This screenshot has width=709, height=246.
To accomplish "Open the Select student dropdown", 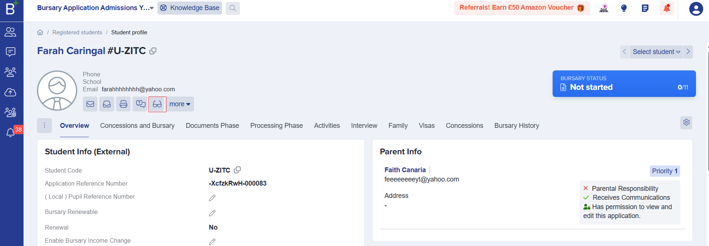I will pyautogui.click(x=656, y=52).
